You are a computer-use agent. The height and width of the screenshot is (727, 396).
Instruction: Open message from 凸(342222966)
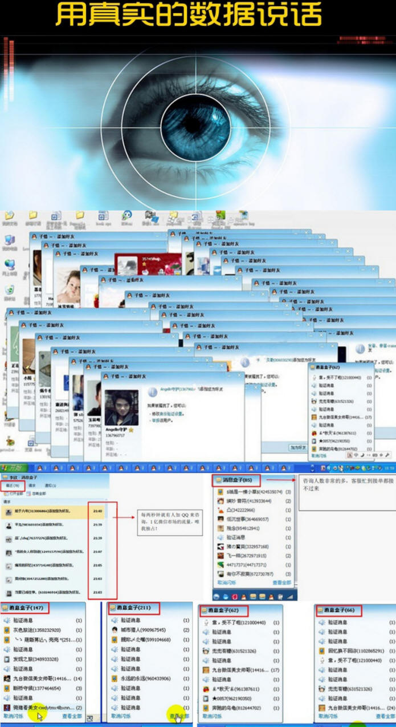[255, 510]
